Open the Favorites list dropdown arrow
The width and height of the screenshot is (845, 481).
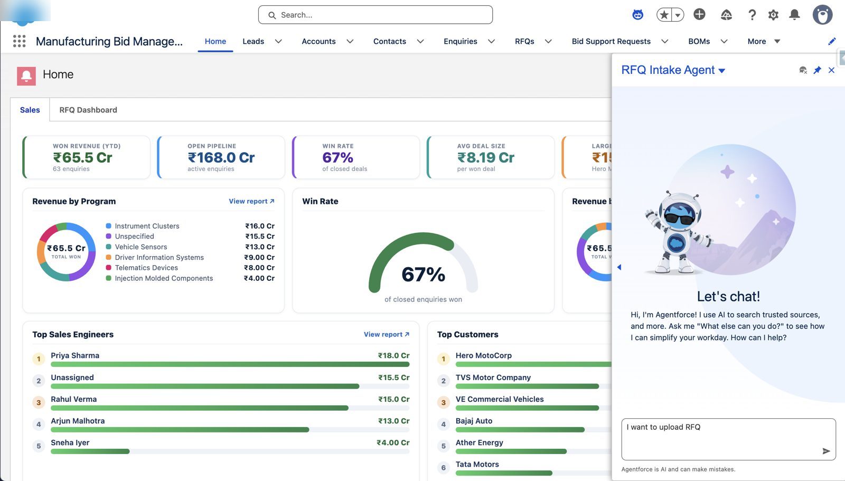pos(678,15)
